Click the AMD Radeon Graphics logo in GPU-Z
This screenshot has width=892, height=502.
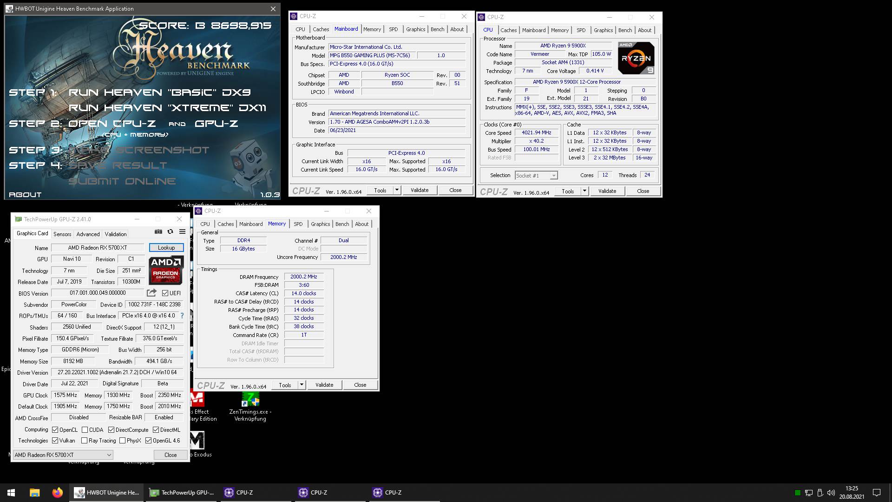pos(166,270)
